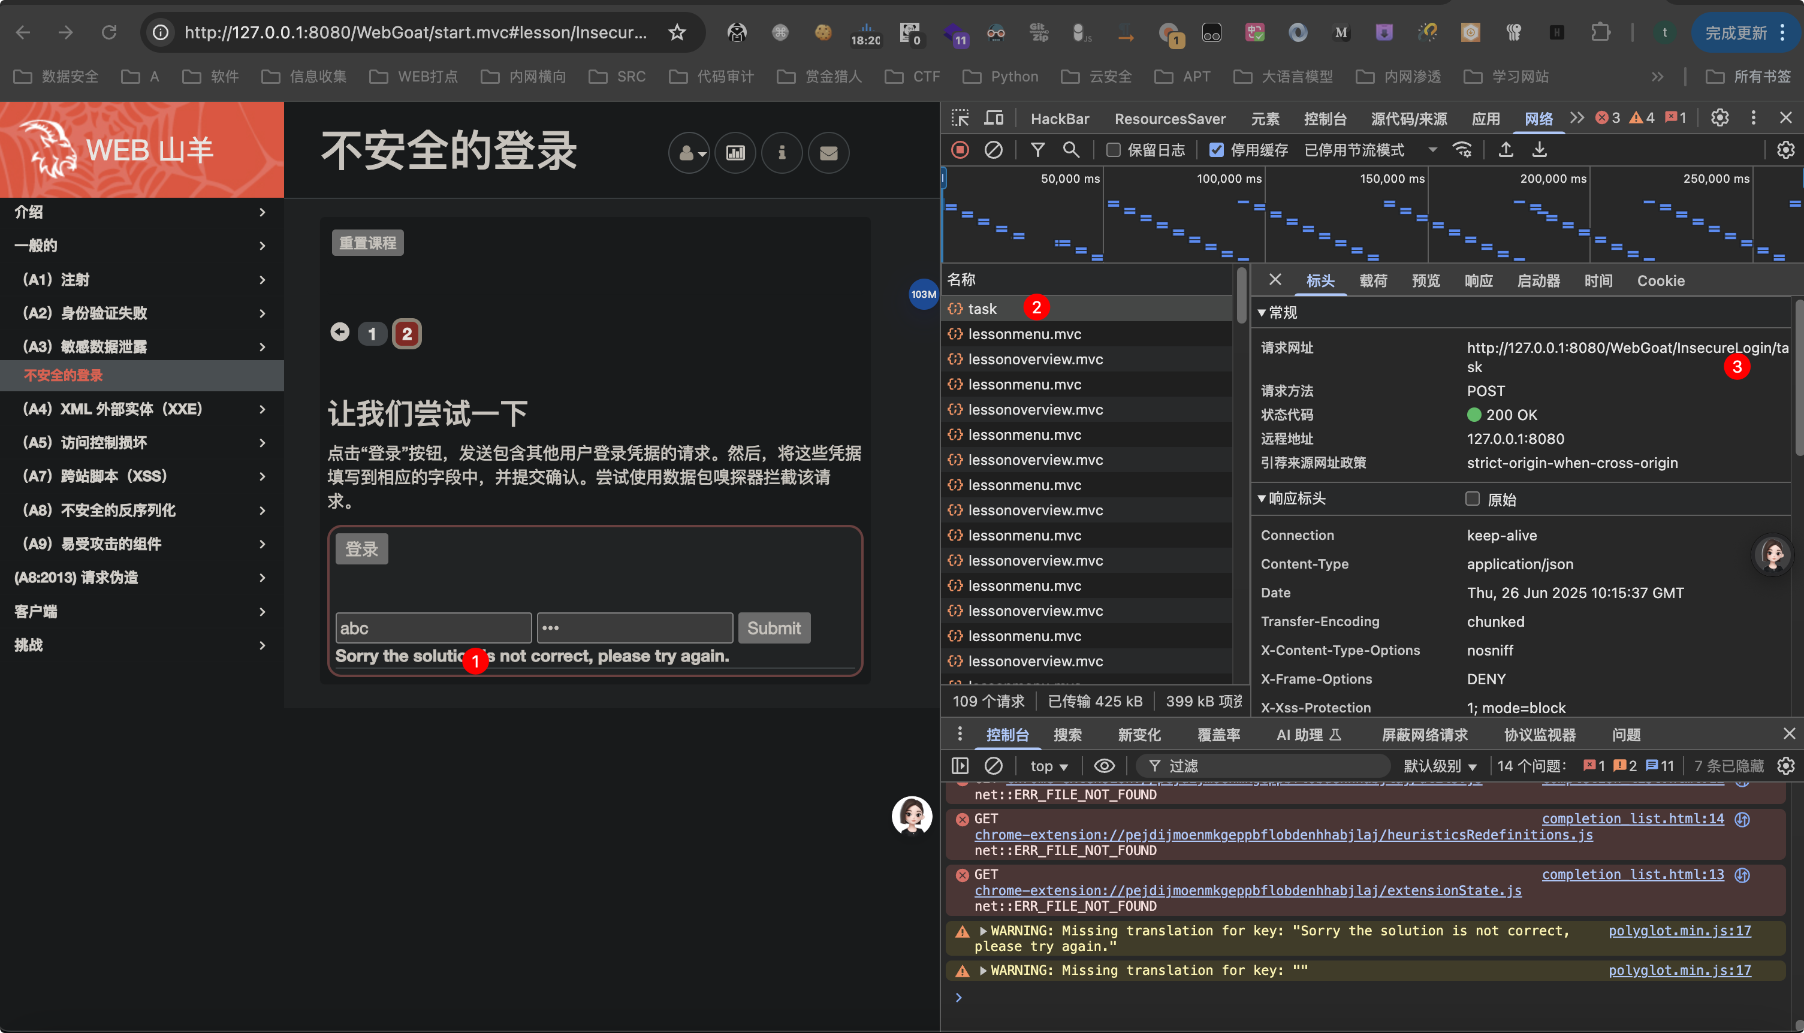
Task: Expand the (A2) 身份验证失败 menu
Action: click(142, 313)
